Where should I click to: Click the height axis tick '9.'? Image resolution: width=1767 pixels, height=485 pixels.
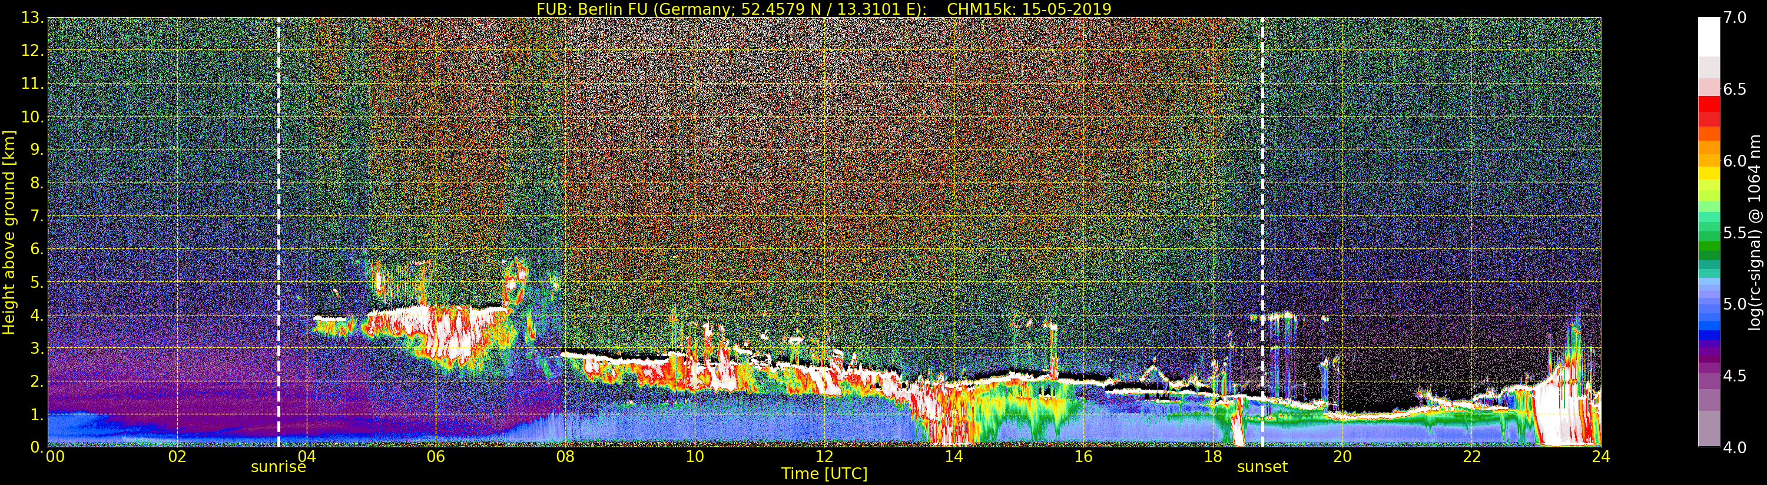[x=37, y=150]
